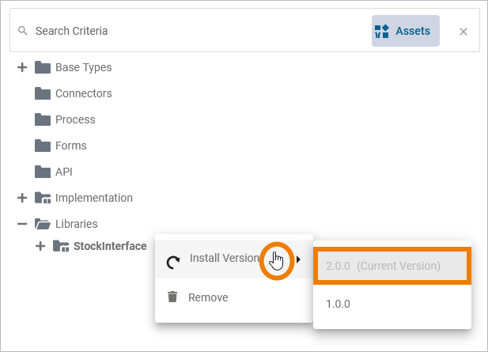The image size is (488, 352).
Task: Expand the Implementation node
Action: click(22, 198)
